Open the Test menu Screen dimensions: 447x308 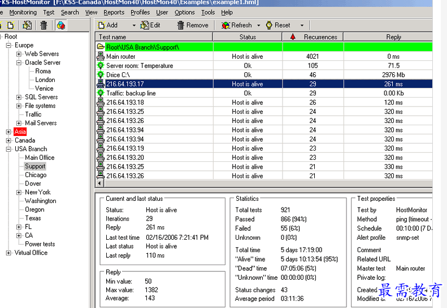[49, 12]
